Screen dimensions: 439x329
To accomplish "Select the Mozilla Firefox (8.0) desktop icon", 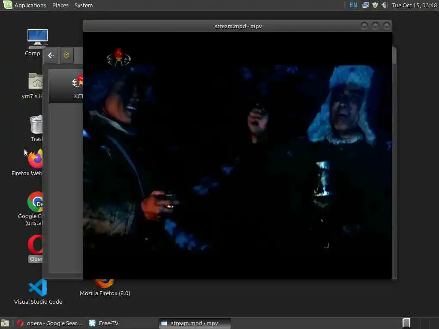I will pos(105,288).
